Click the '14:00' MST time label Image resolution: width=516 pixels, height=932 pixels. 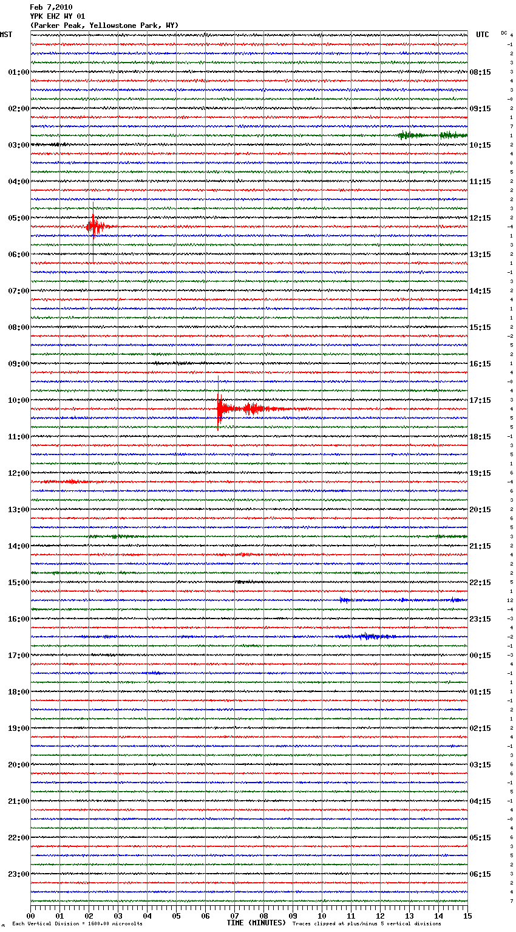pos(19,546)
